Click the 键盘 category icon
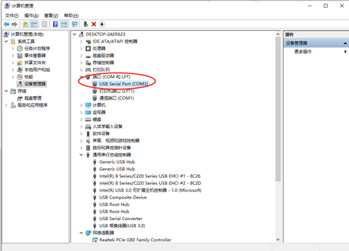The height and width of the screenshot is (251, 349). coord(88,119)
